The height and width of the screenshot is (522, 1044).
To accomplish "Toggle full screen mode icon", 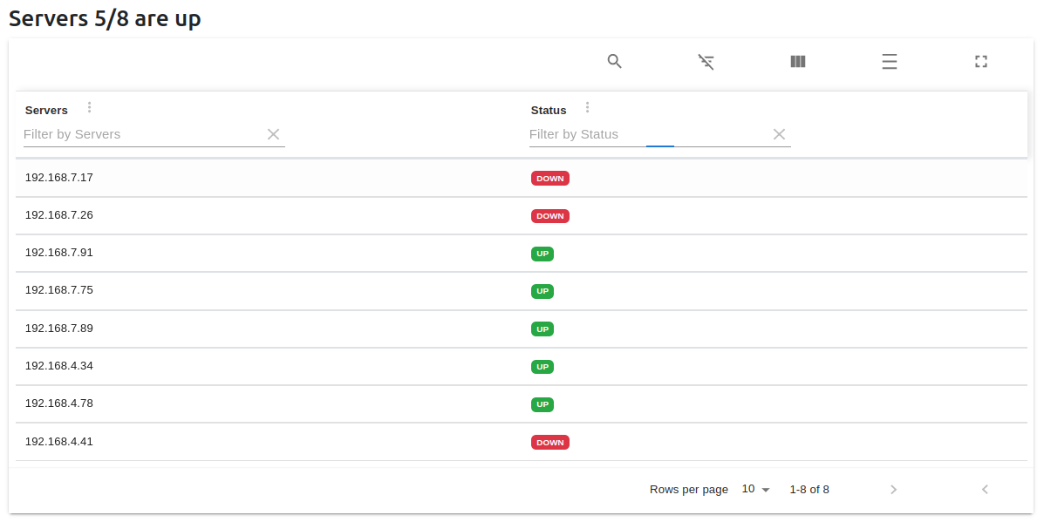I will pos(980,62).
